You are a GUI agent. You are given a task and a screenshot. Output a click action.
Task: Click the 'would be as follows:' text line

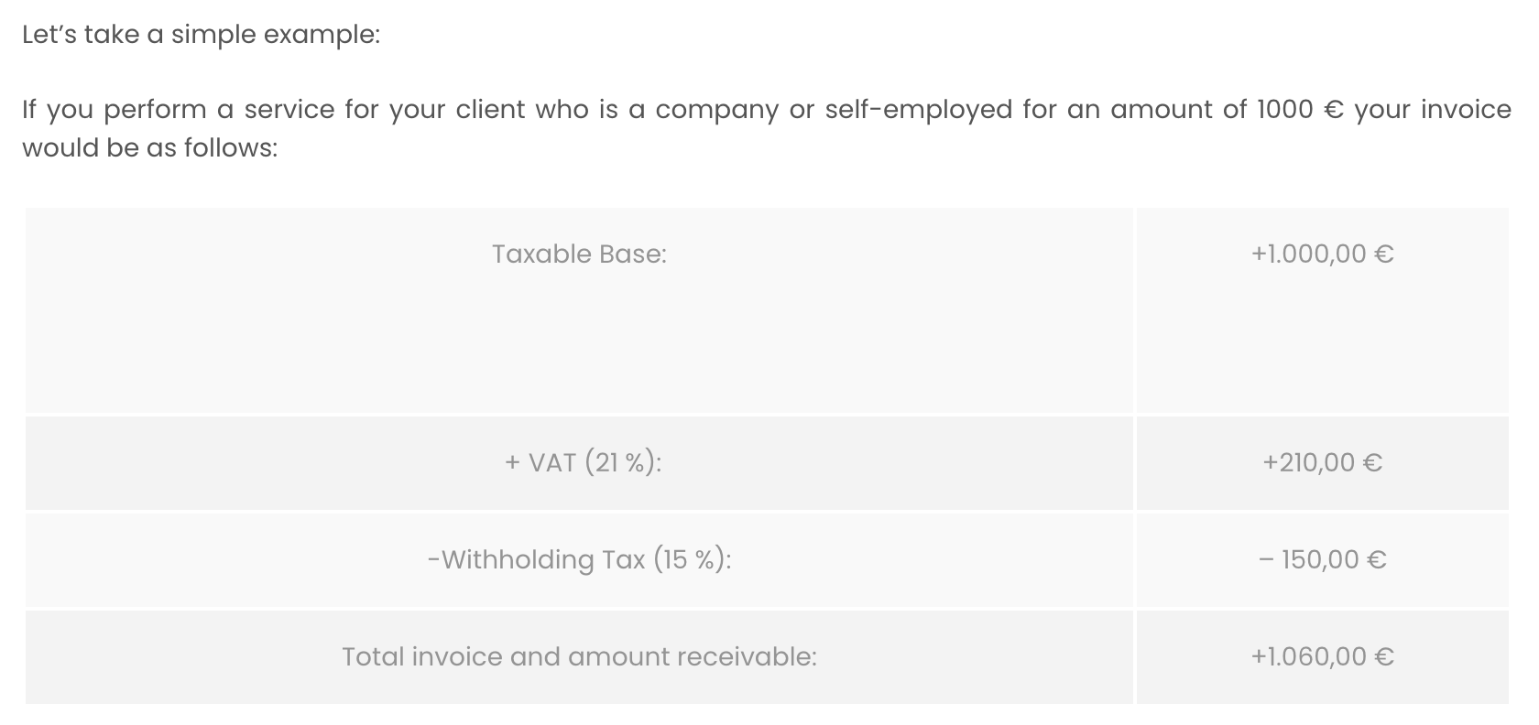[149, 147]
